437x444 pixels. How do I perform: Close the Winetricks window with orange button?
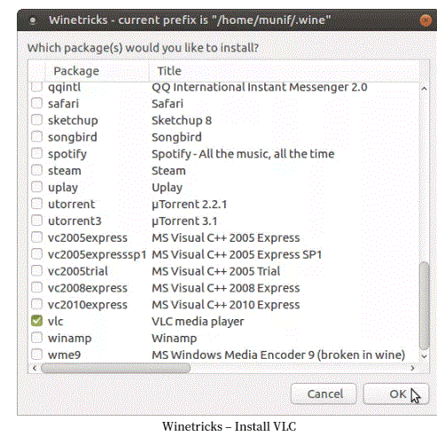point(425,20)
